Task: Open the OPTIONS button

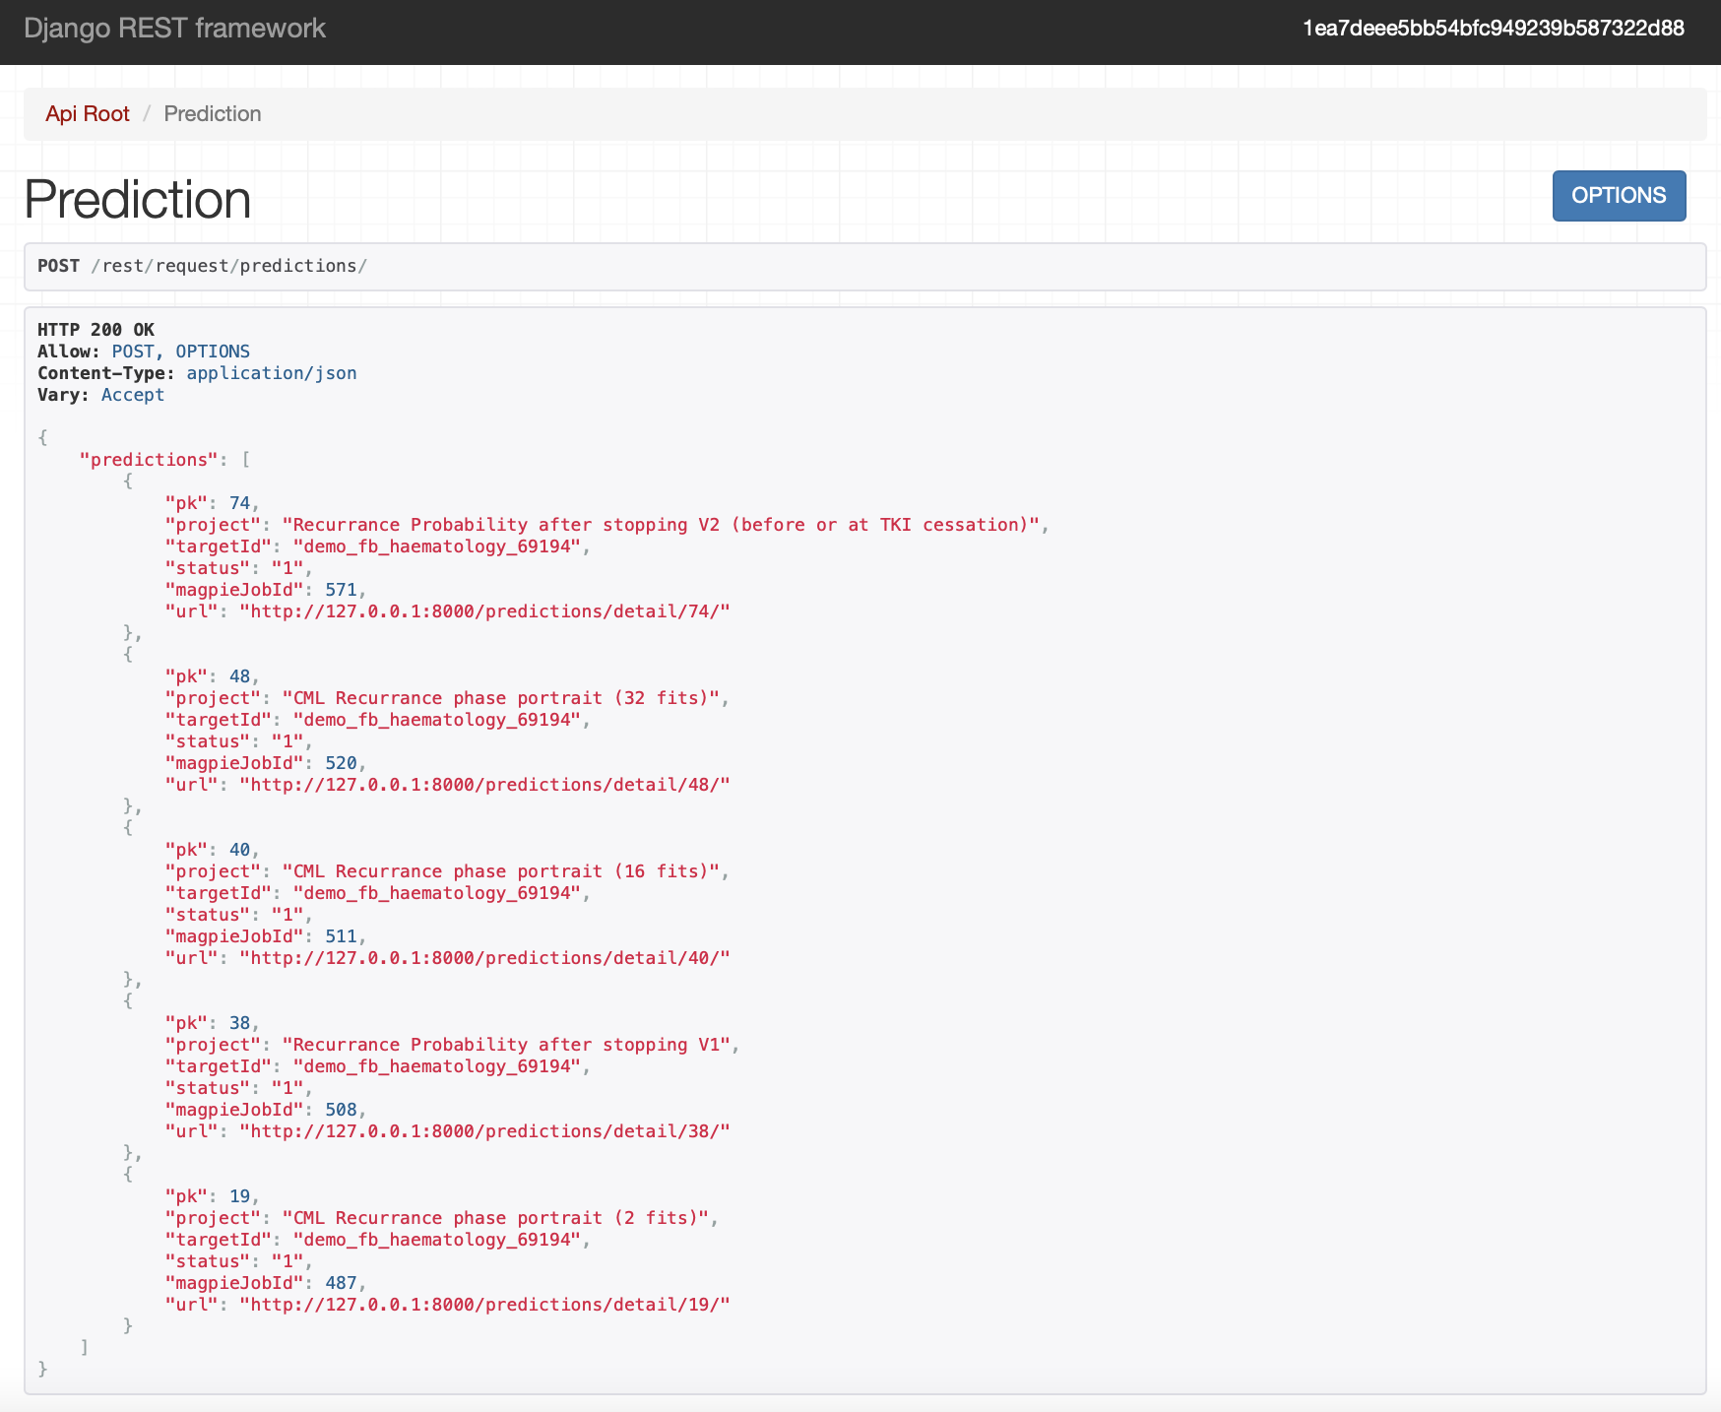Action: tap(1619, 196)
